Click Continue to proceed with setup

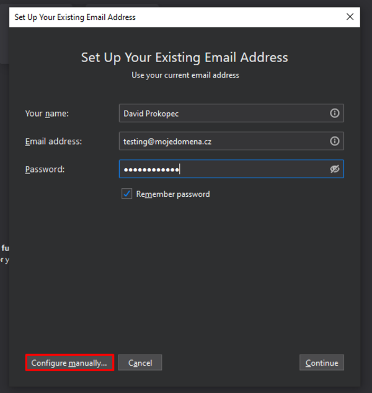click(322, 363)
